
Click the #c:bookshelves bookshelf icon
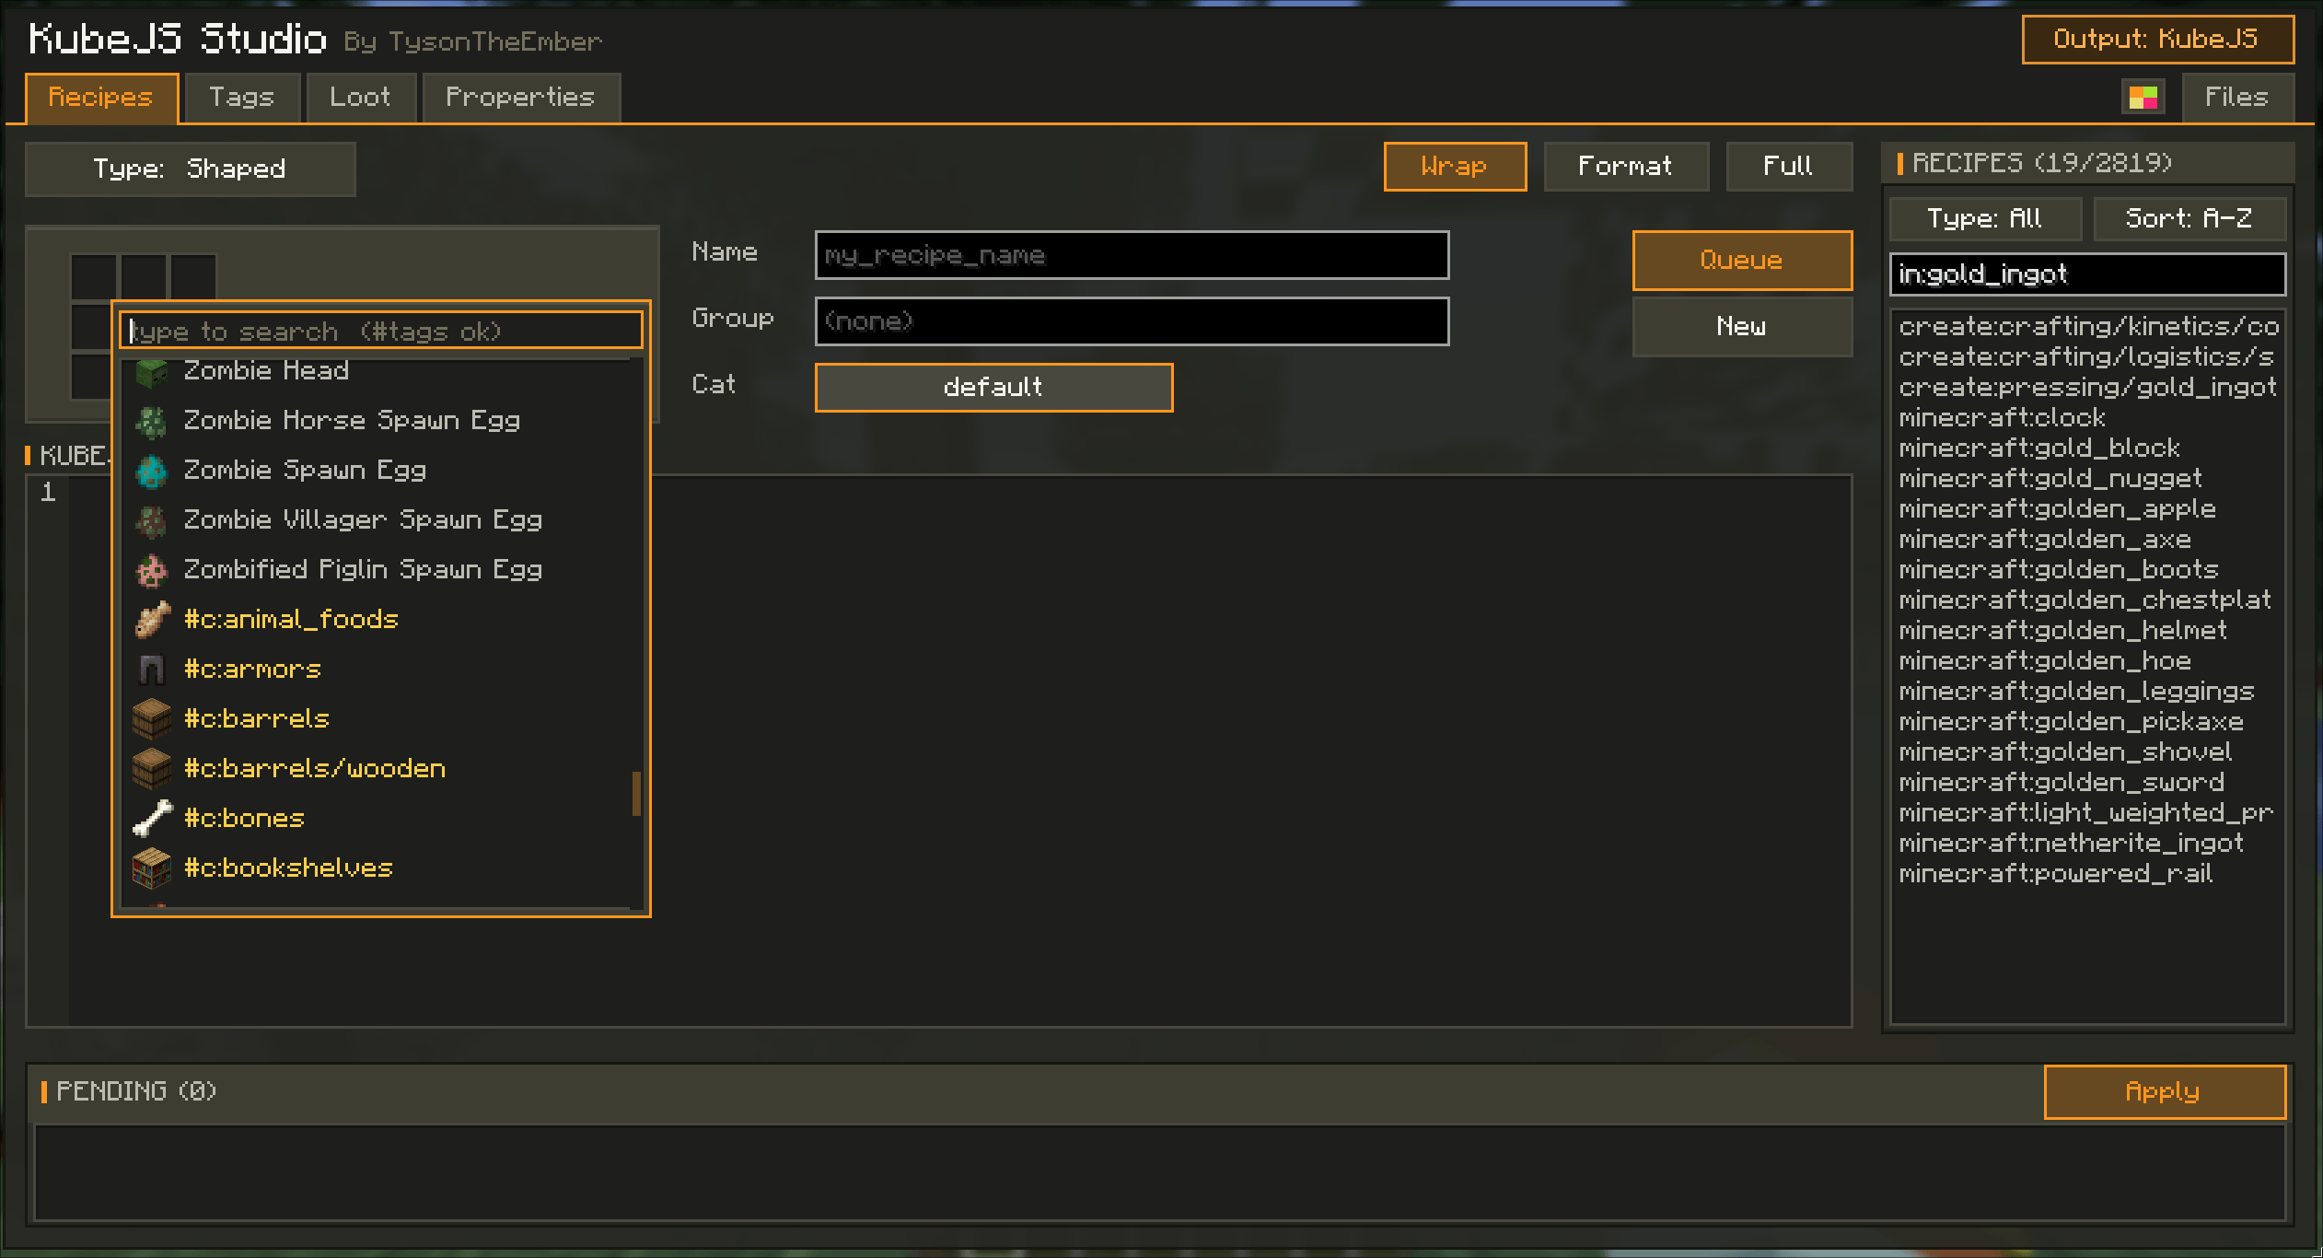[152, 868]
